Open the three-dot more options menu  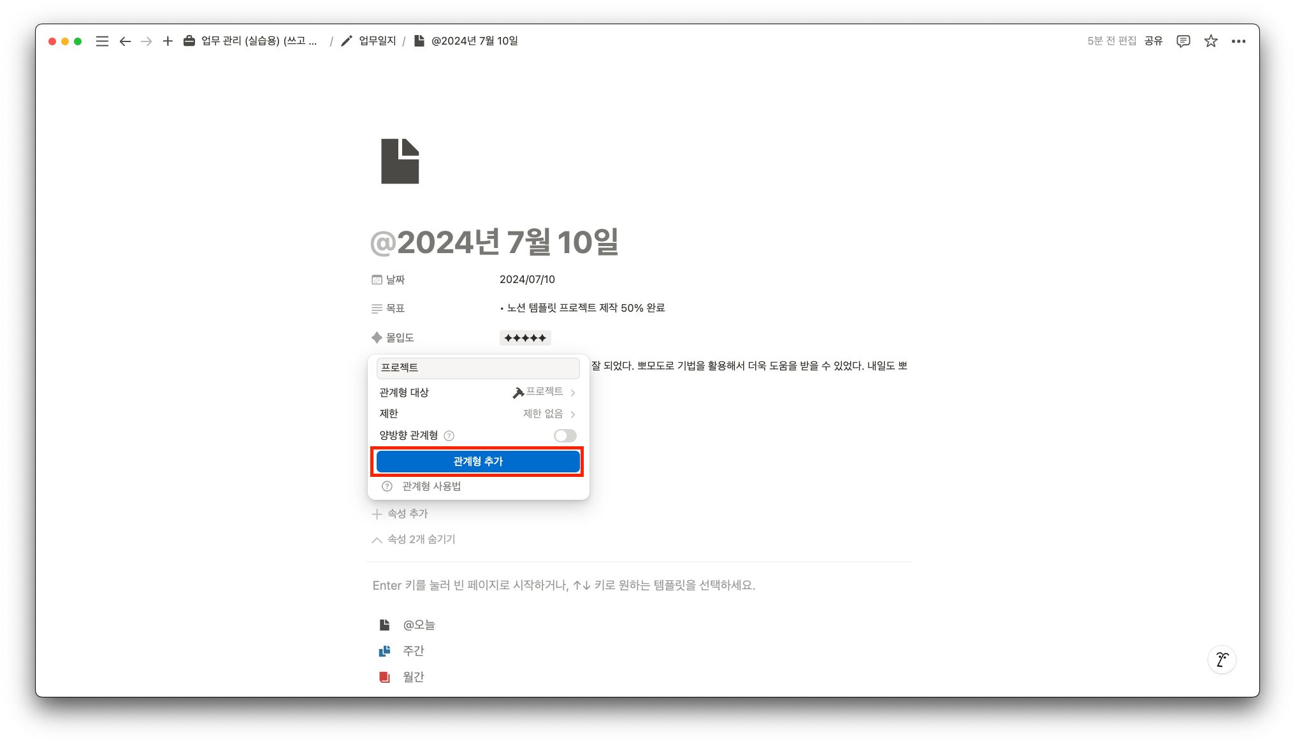pyautogui.click(x=1238, y=41)
